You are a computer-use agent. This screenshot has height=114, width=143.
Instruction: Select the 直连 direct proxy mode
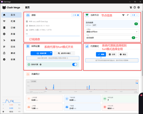tap(123, 54)
